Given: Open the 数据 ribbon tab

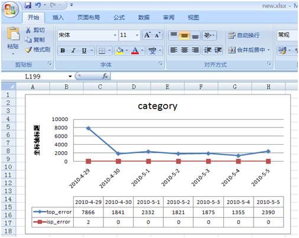Looking at the screenshot, I should [144, 18].
